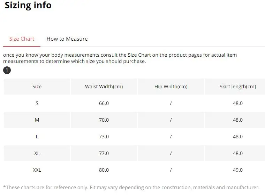Select the 73.0 waist width cell

(x=104, y=137)
